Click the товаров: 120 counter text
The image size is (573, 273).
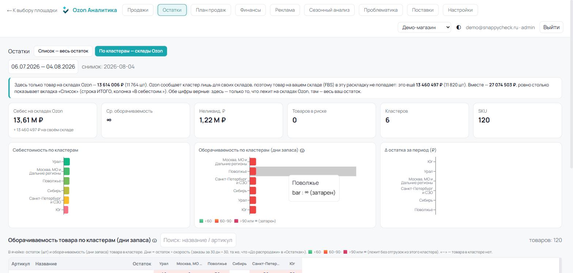pos(546,240)
